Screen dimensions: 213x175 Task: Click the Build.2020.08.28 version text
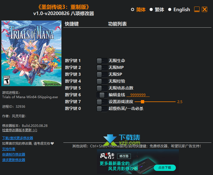[x=35, y=126]
